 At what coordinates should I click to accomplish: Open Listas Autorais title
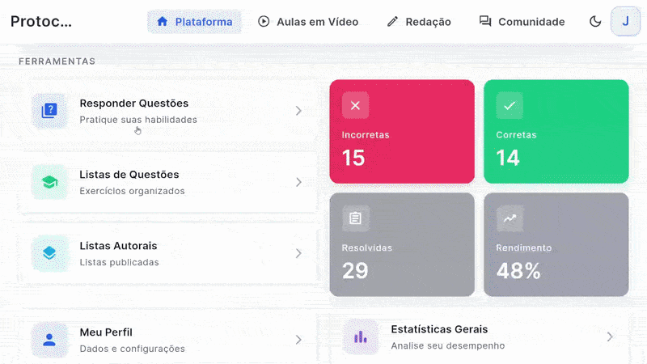point(118,246)
